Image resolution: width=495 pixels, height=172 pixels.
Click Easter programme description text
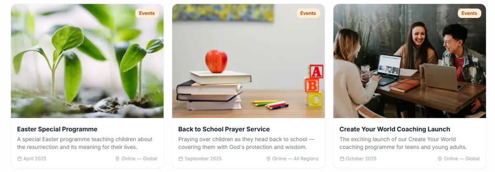point(85,143)
